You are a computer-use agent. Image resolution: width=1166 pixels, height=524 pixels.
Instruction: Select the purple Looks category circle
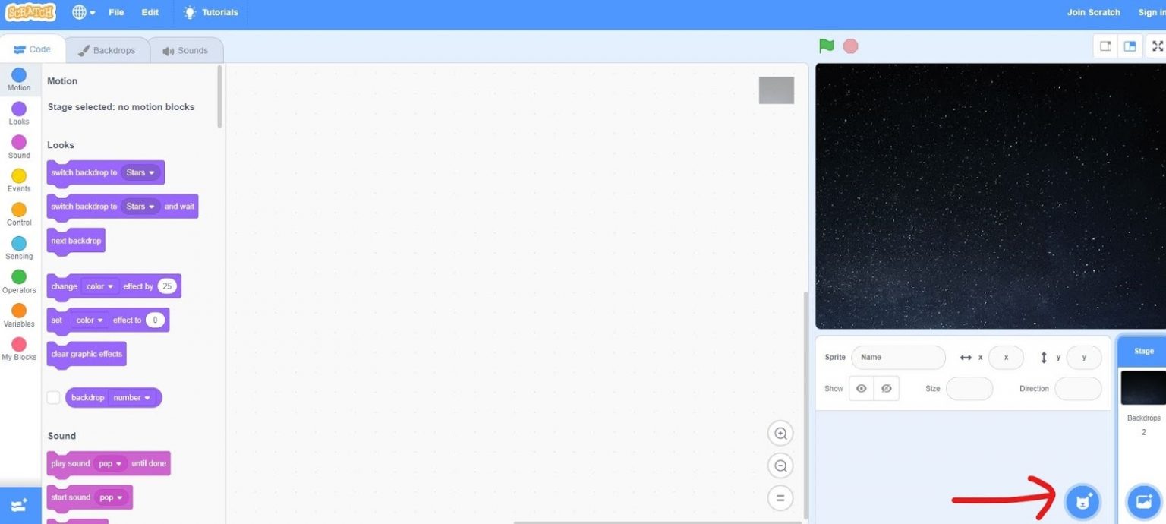pos(19,109)
